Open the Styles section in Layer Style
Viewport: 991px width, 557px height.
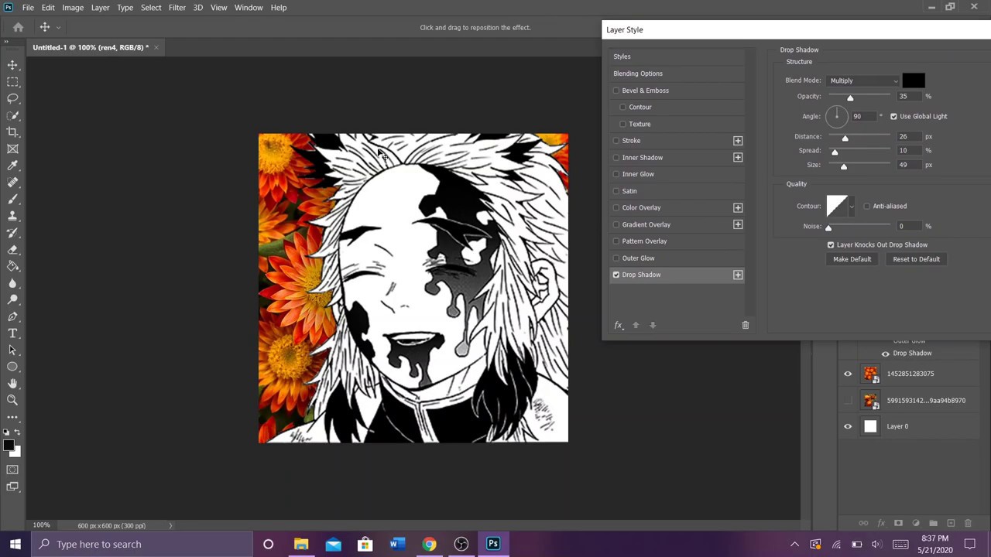tap(622, 56)
